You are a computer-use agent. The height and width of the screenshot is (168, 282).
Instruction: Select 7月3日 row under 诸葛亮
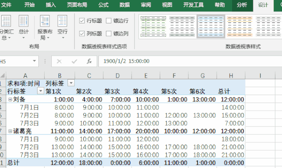click(25, 155)
